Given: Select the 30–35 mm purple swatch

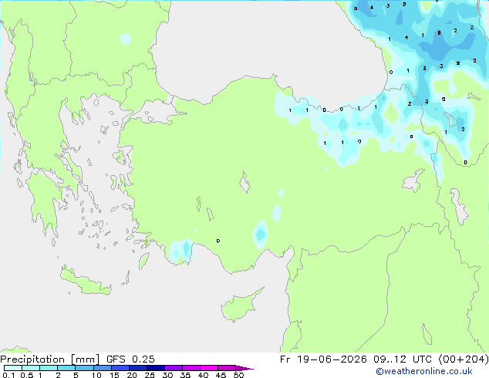Looking at the screenshot, I should pyautogui.click(x=173, y=368).
